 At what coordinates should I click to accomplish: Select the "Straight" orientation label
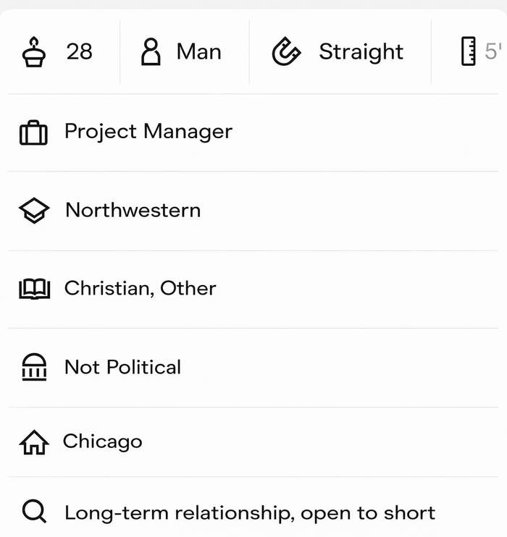[x=361, y=52]
